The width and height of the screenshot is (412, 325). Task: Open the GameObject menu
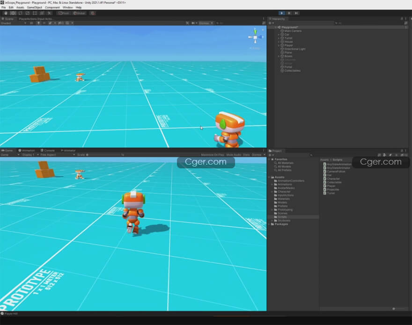(34, 7)
